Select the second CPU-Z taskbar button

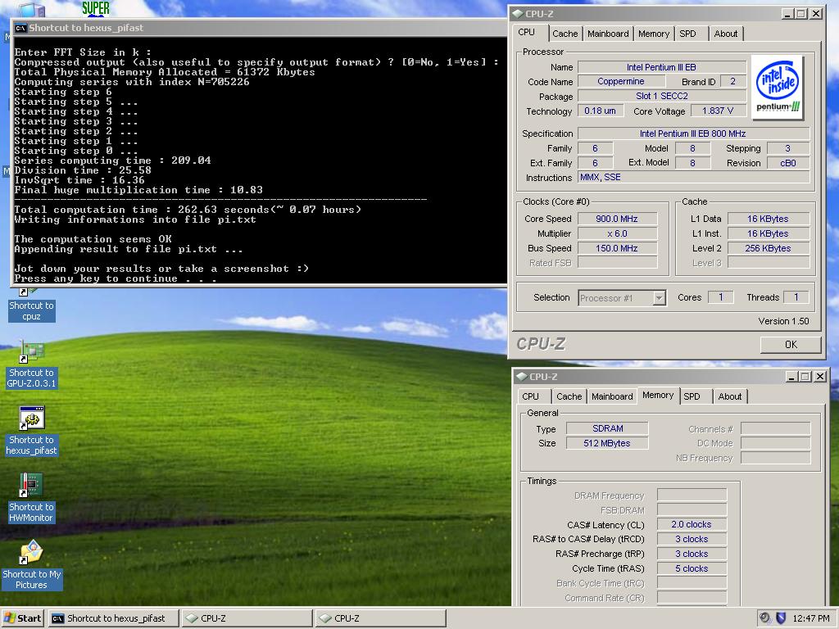click(x=380, y=618)
